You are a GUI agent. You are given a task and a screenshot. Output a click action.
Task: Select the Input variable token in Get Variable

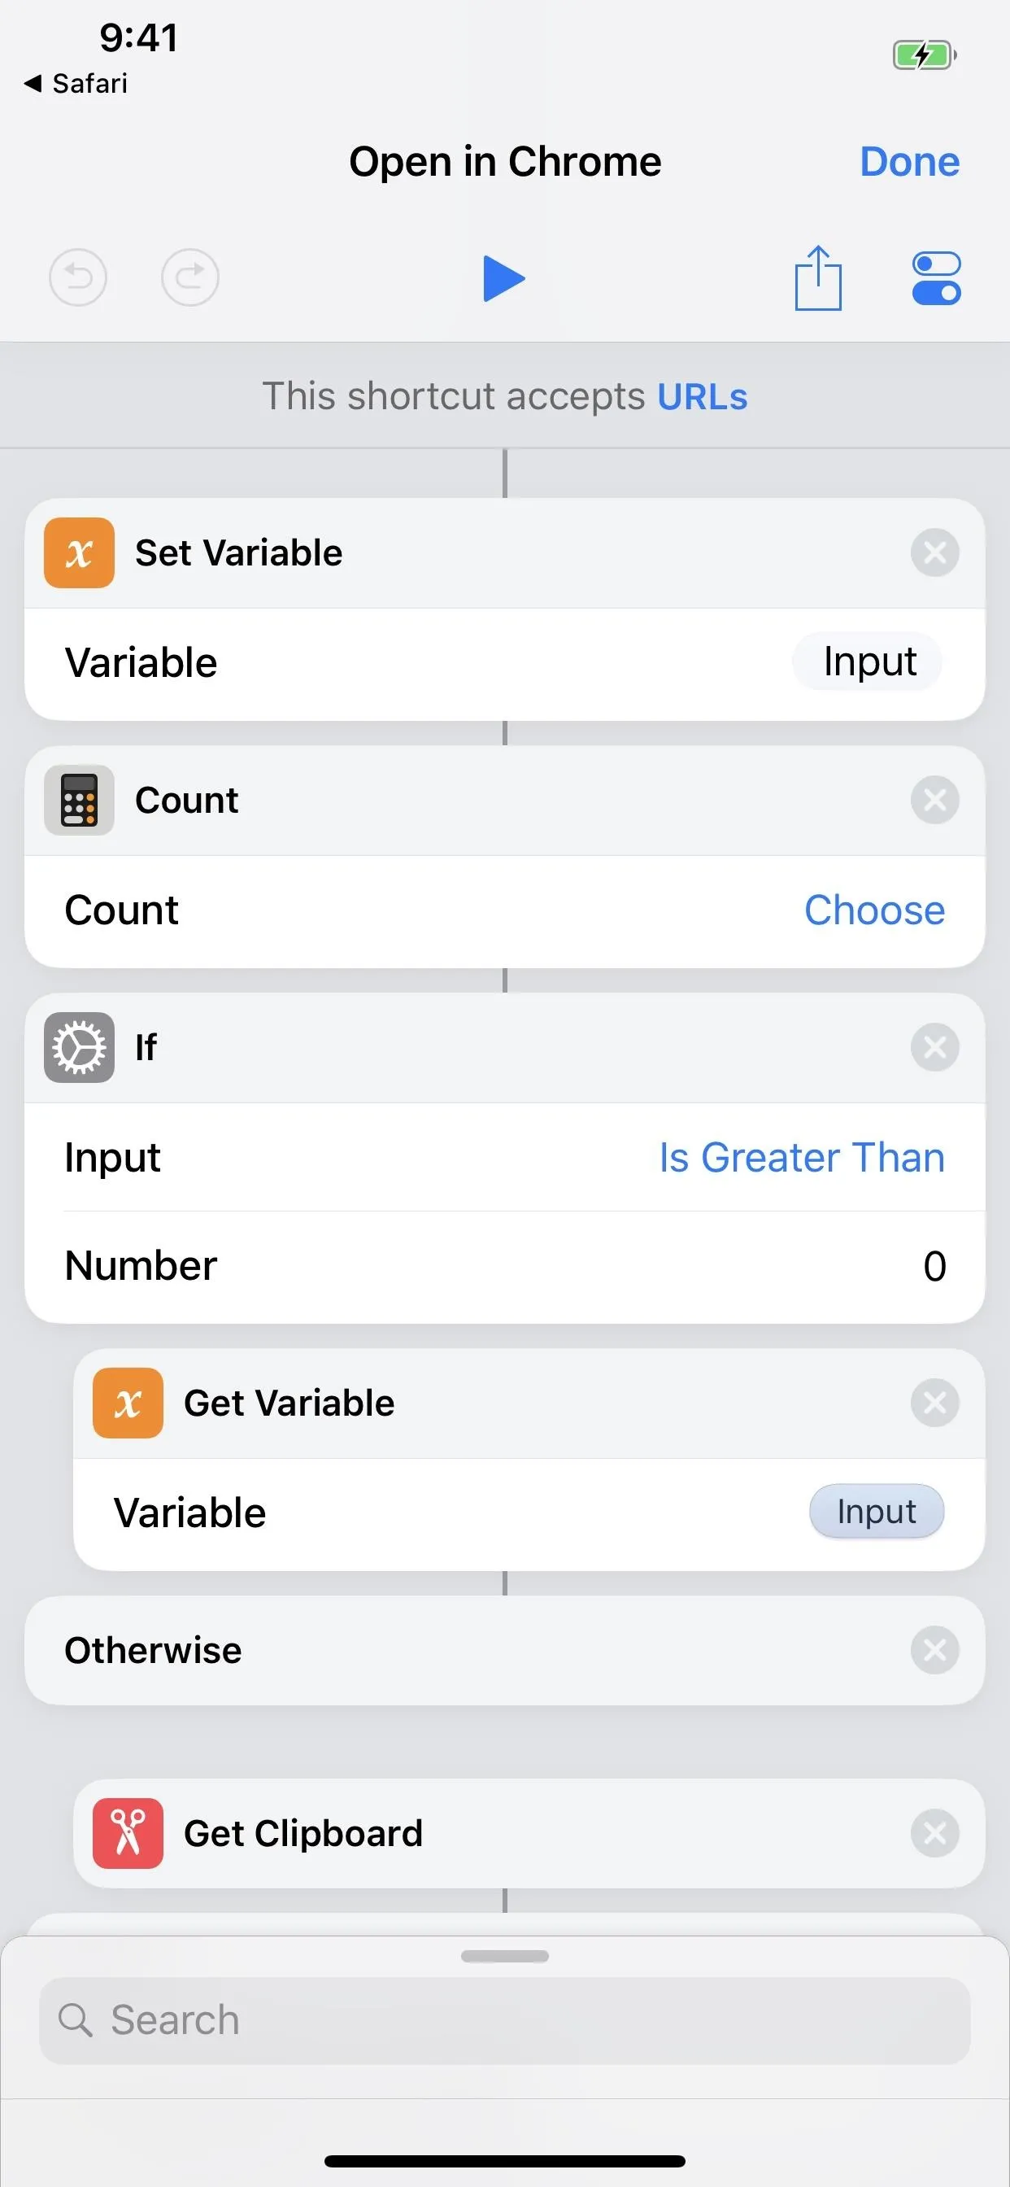pos(877,1512)
